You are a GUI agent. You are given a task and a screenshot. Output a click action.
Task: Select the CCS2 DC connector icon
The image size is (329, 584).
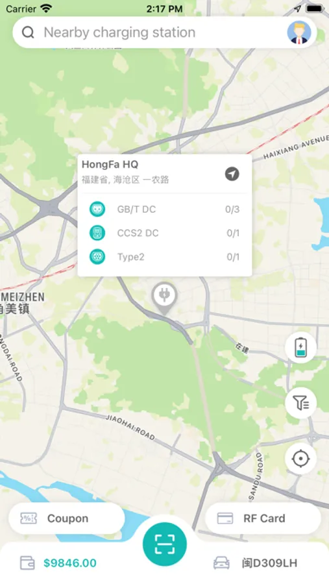97,233
